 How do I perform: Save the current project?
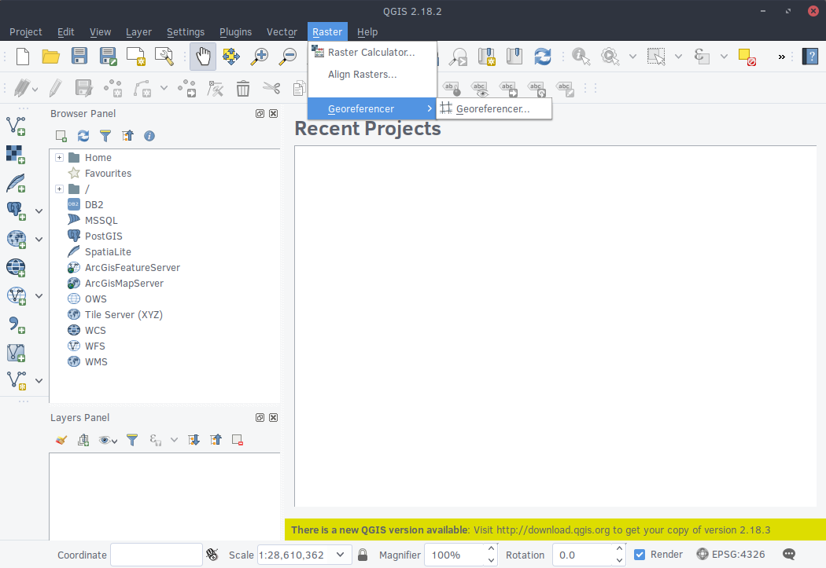coord(79,57)
